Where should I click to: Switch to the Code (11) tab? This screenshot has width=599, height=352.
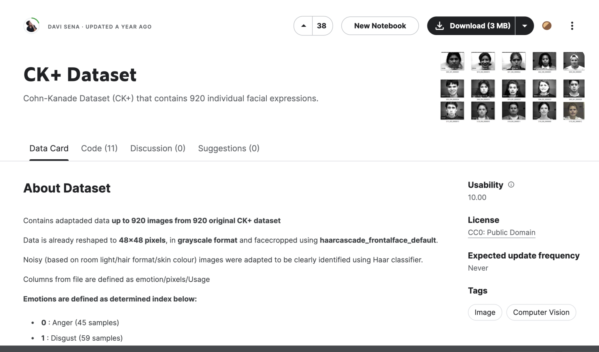[99, 148]
